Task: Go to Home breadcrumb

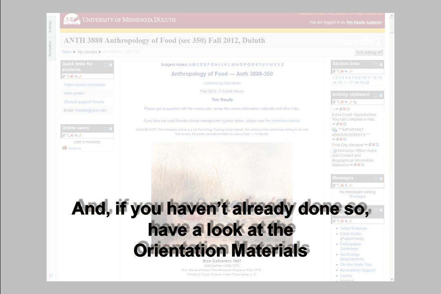Action: [67, 52]
